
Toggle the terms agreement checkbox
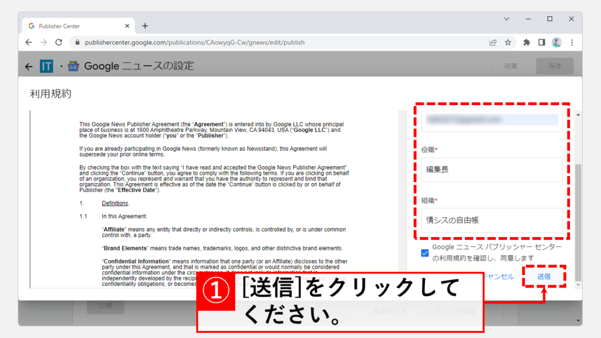[x=425, y=253]
